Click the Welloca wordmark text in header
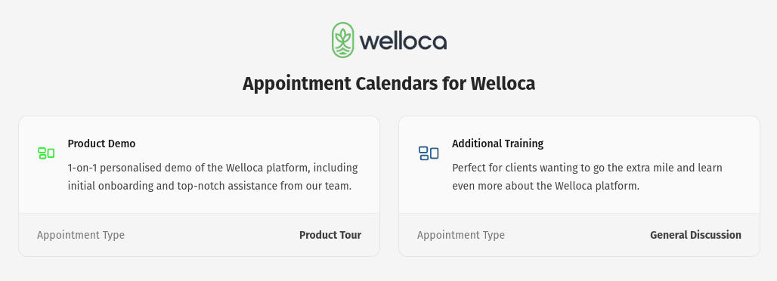 pos(404,41)
